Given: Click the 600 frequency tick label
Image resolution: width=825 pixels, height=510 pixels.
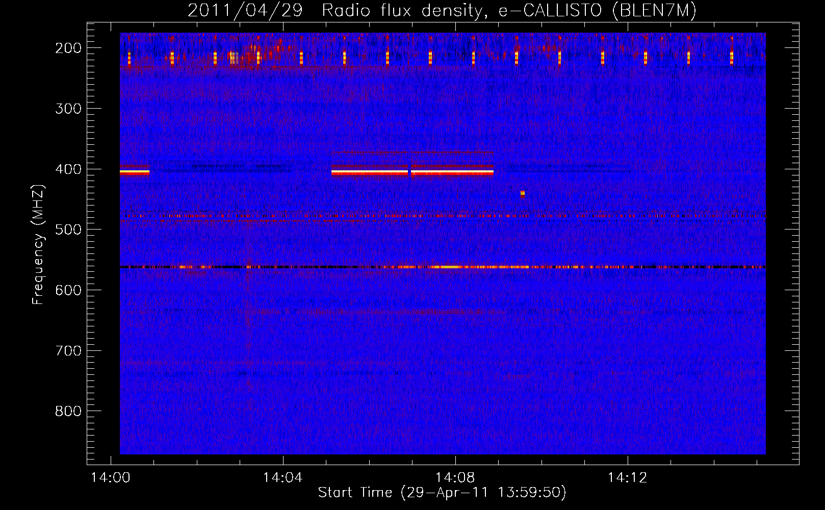Looking at the screenshot, I should coord(68,290).
